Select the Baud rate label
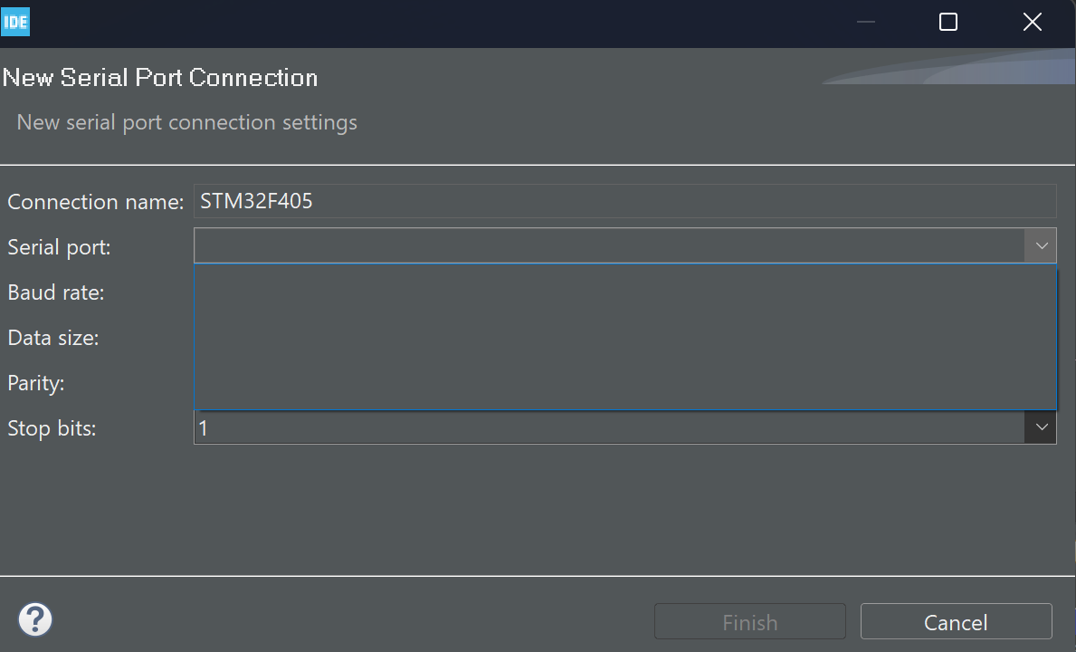 pyautogui.click(x=55, y=292)
